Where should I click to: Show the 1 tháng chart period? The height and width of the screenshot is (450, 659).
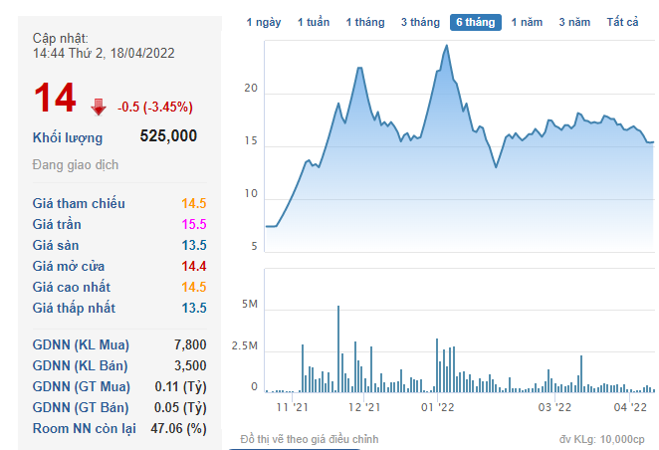point(363,22)
